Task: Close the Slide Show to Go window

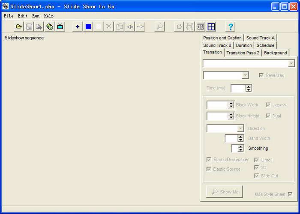Action: pyautogui.click(x=293, y=7)
